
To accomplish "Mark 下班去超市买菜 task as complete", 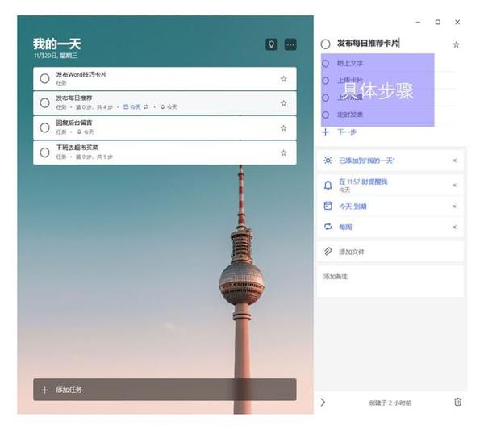I will point(44,152).
